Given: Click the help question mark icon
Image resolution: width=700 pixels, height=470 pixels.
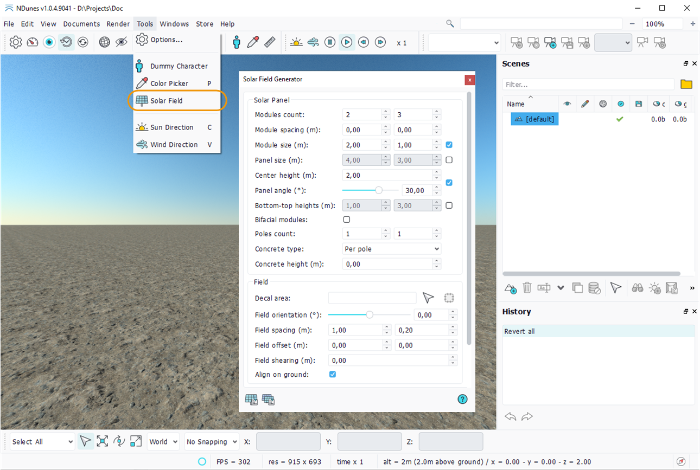Looking at the screenshot, I should point(462,399).
